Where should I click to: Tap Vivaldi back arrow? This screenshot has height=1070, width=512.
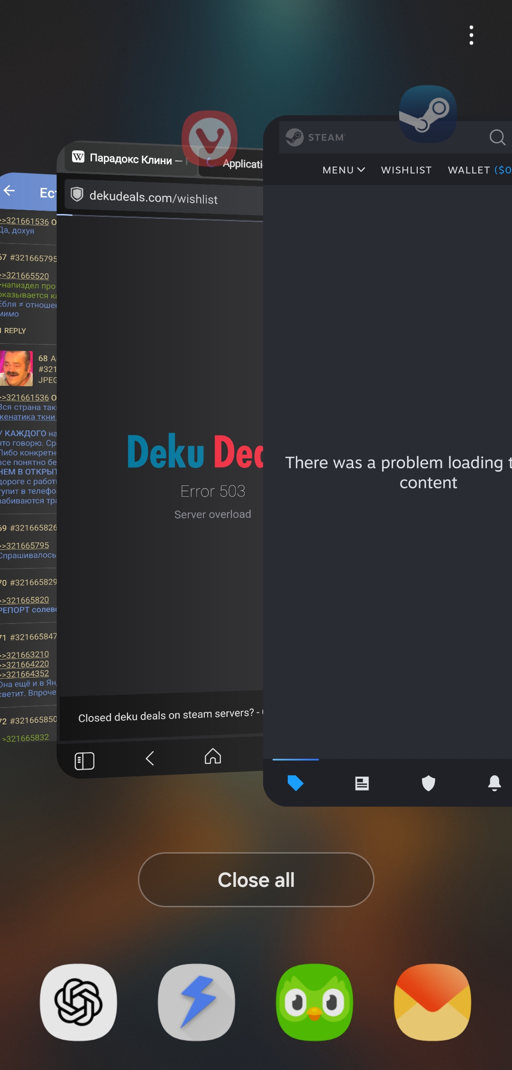(150, 758)
